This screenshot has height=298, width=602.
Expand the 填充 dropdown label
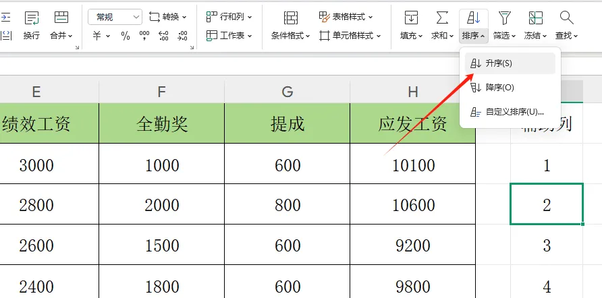point(411,36)
